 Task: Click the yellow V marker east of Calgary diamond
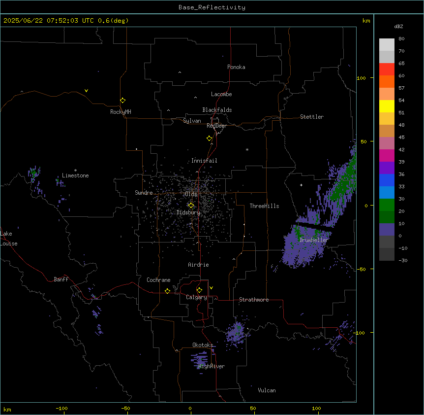coord(211,288)
